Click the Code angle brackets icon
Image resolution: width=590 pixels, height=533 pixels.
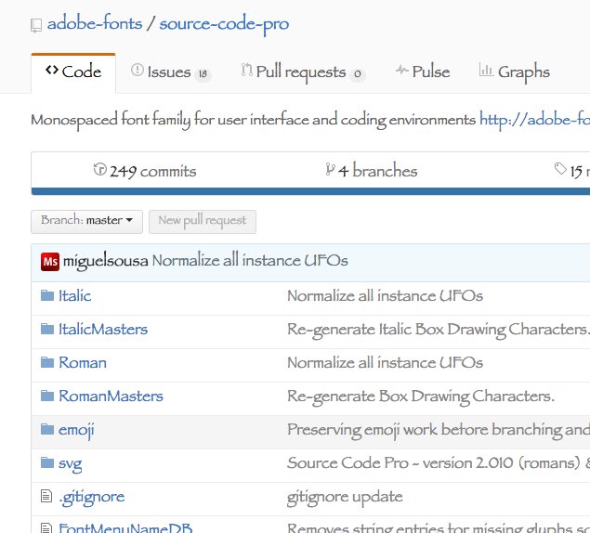click(x=52, y=70)
